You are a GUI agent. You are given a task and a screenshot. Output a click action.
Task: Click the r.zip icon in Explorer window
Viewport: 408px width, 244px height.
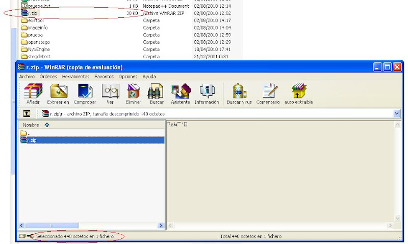point(24,13)
